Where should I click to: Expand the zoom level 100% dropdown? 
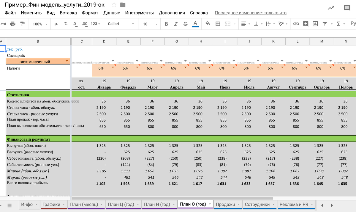(40, 24)
